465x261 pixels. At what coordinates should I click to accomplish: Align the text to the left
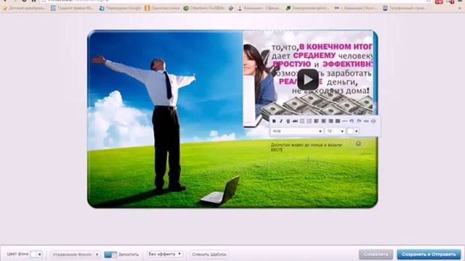tap(317, 121)
